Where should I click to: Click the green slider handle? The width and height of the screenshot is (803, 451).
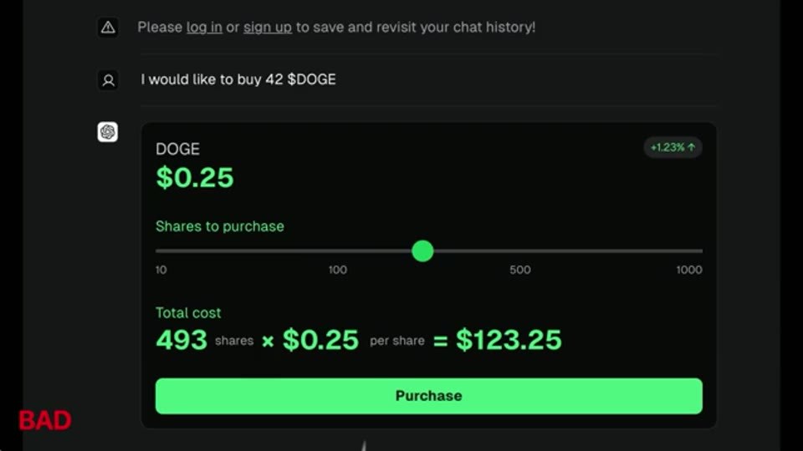(422, 251)
